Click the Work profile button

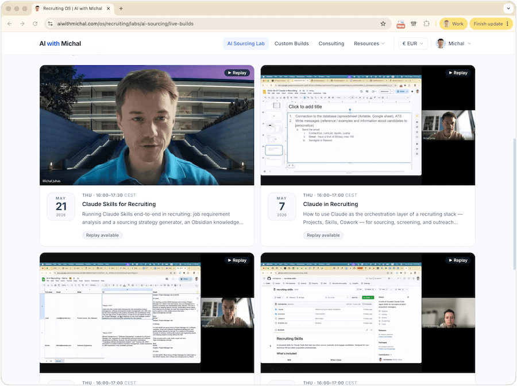point(453,24)
